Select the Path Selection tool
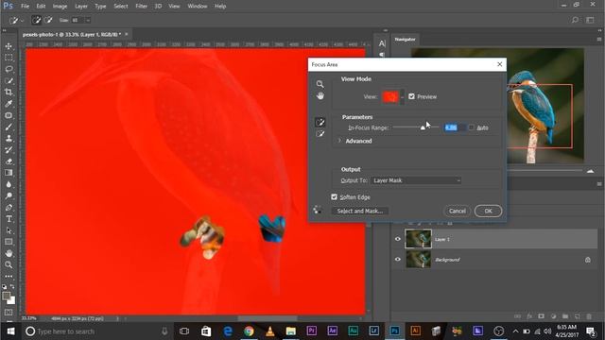The height and width of the screenshot is (340, 605). (9, 230)
